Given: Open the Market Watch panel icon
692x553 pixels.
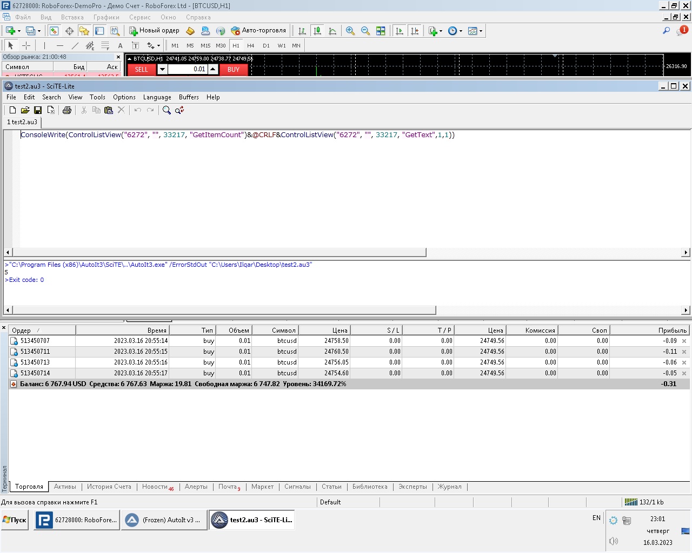Looking at the screenshot, I should (x=54, y=31).
